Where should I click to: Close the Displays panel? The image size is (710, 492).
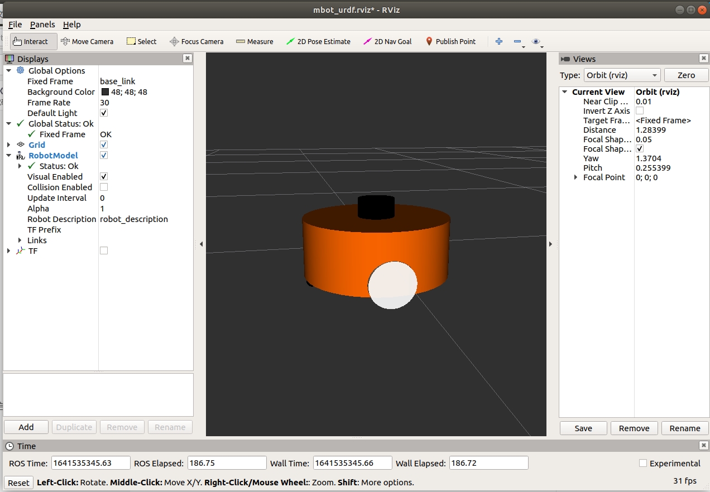pos(188,59)
